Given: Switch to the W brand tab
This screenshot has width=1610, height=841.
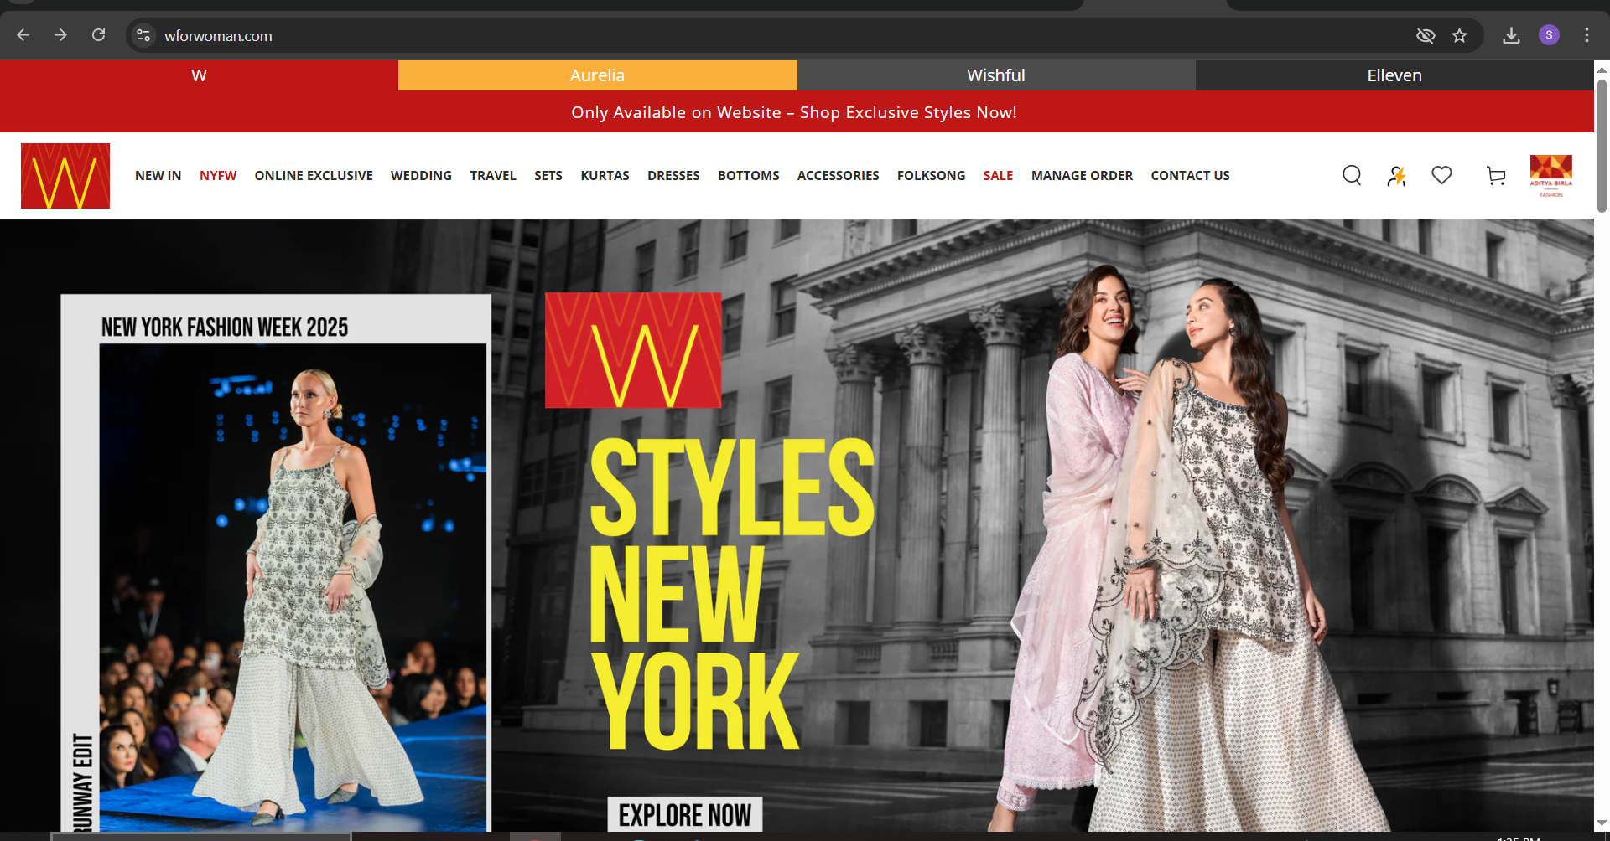Looking at the screenshot, I should pyautogui.click(x=199, y=75).
